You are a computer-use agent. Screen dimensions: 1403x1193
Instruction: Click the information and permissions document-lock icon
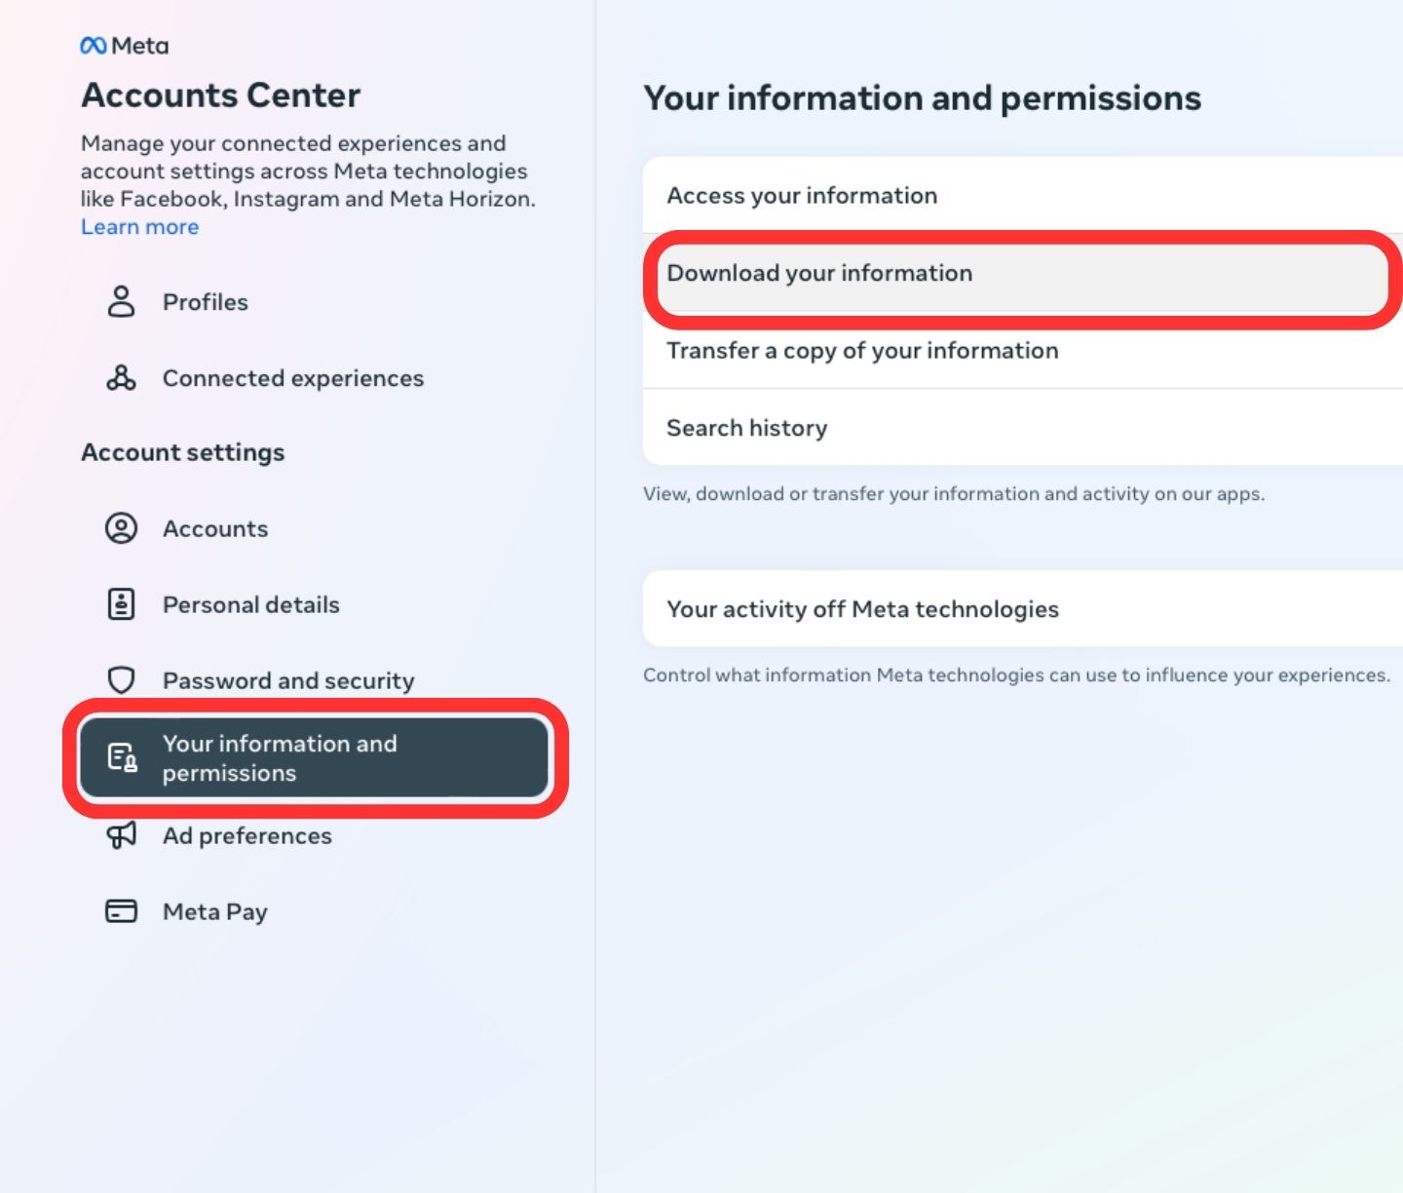(x=122, y=758)
